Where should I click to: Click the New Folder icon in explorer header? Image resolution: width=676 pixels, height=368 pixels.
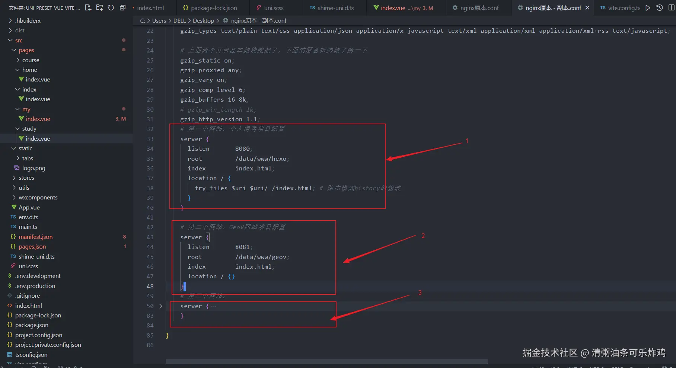pos(99,8)
